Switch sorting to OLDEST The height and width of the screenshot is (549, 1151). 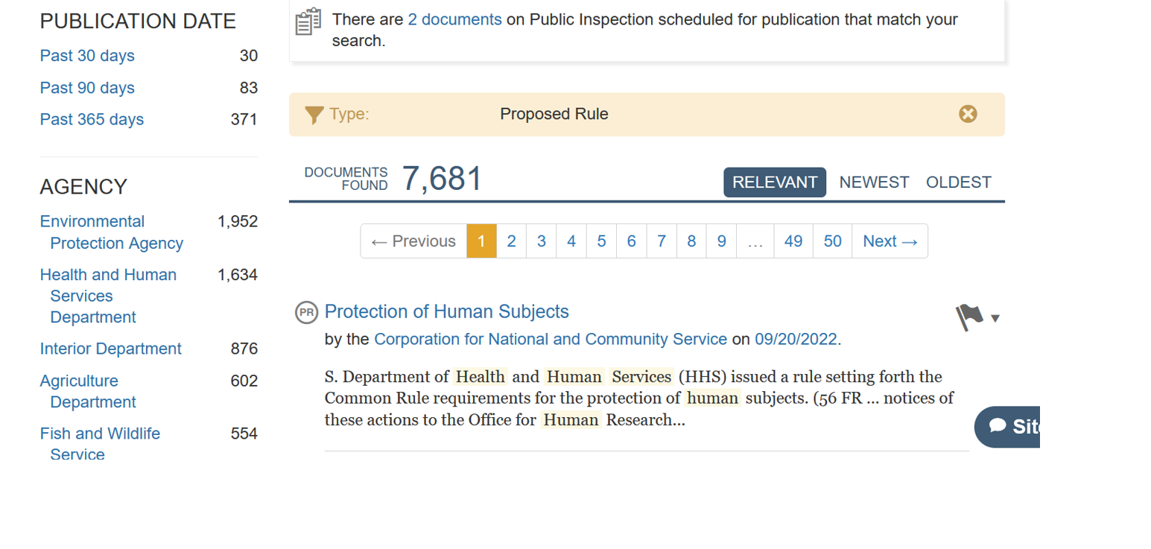coord(959,182)
